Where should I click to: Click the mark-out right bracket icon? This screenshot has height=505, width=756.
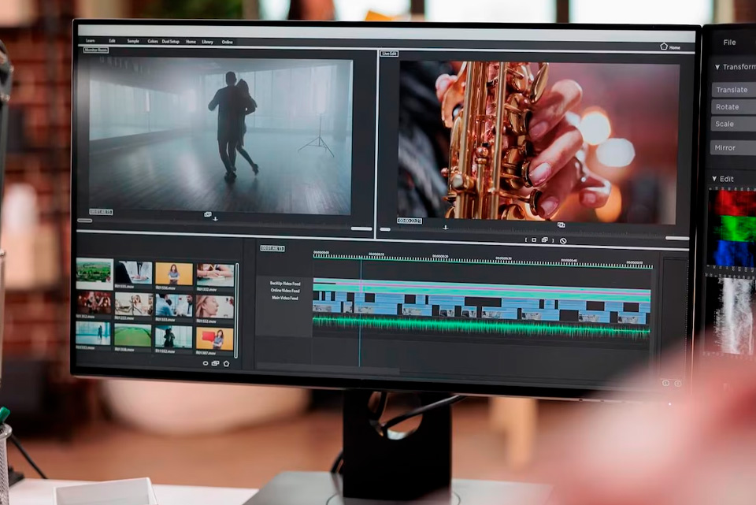pyautogui.click(x=553, y=240)
